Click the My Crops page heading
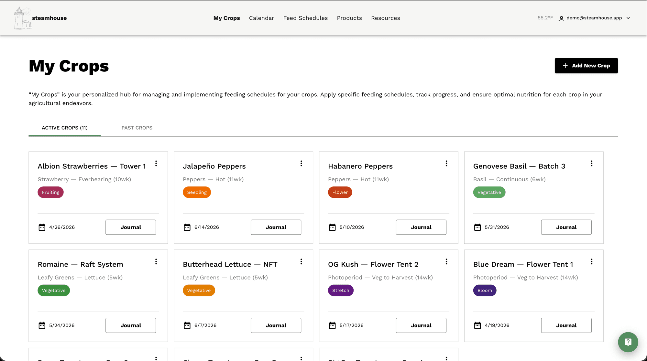 pos(69,66)
